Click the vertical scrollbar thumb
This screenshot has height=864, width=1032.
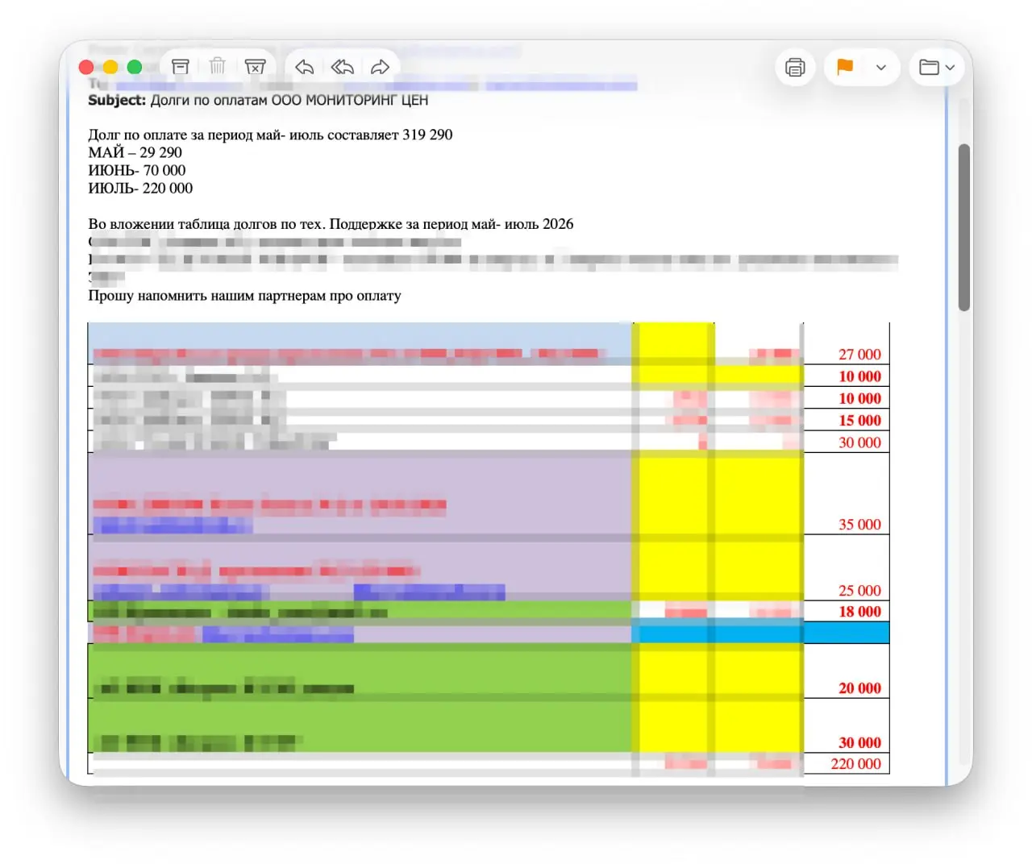pos(963,227)
